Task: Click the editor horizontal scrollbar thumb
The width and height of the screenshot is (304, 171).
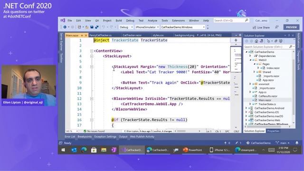Action: click(181, 131)
